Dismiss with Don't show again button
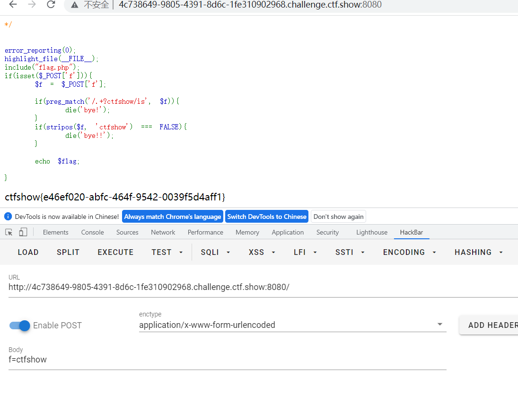Image resolution: width=518 pixels, height=398 pixels. click(x=338, y=217)
